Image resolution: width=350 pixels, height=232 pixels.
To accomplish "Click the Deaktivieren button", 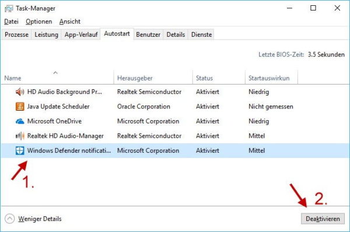I will point(323,219).
